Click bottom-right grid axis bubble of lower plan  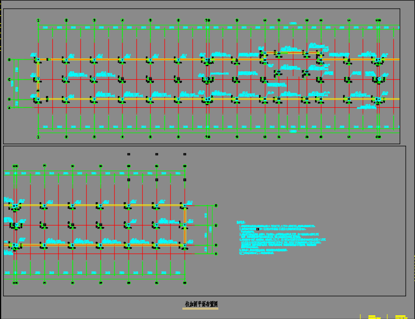[185, 283]
